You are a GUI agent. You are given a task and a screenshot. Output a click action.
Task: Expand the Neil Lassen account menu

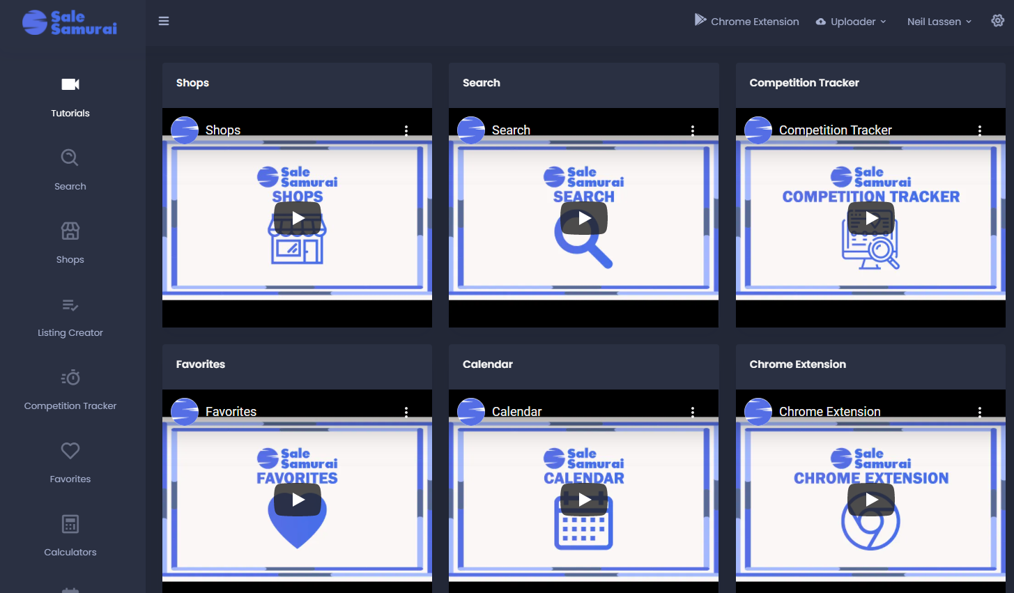coord(939,22)
